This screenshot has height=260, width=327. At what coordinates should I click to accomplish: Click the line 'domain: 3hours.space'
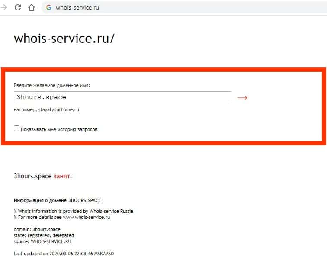[37, 229]
